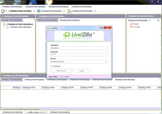The image size is (162, 114).
Task: Click the orange icon next to Public
Action: pos(131,24)
